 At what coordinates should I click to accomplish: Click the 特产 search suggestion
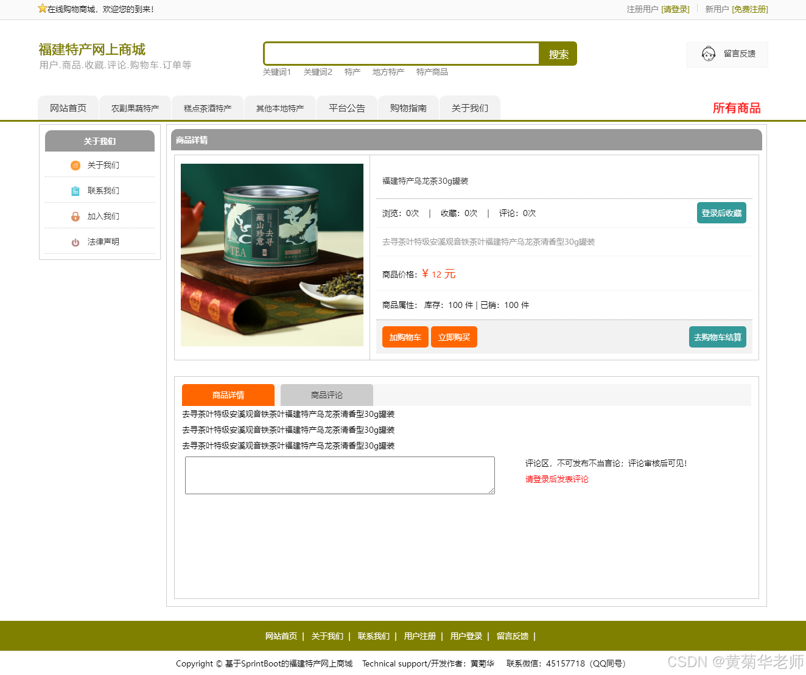pos(352,72)
